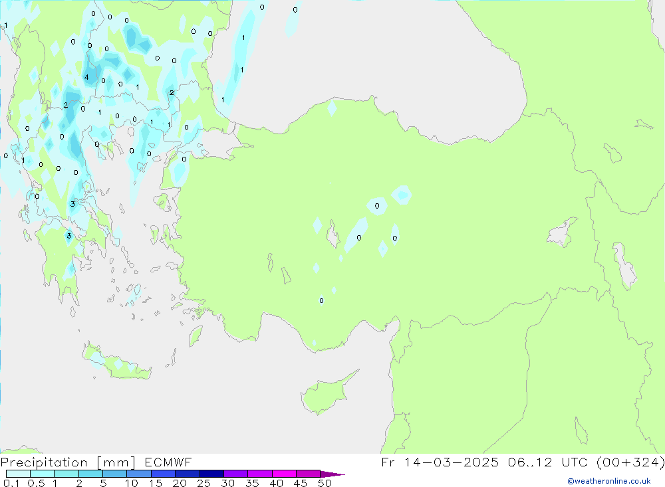Viewport: 665px width, 487px height.
Task: Choose the 25–30 mm navy legend swatch
Action: 211,474
